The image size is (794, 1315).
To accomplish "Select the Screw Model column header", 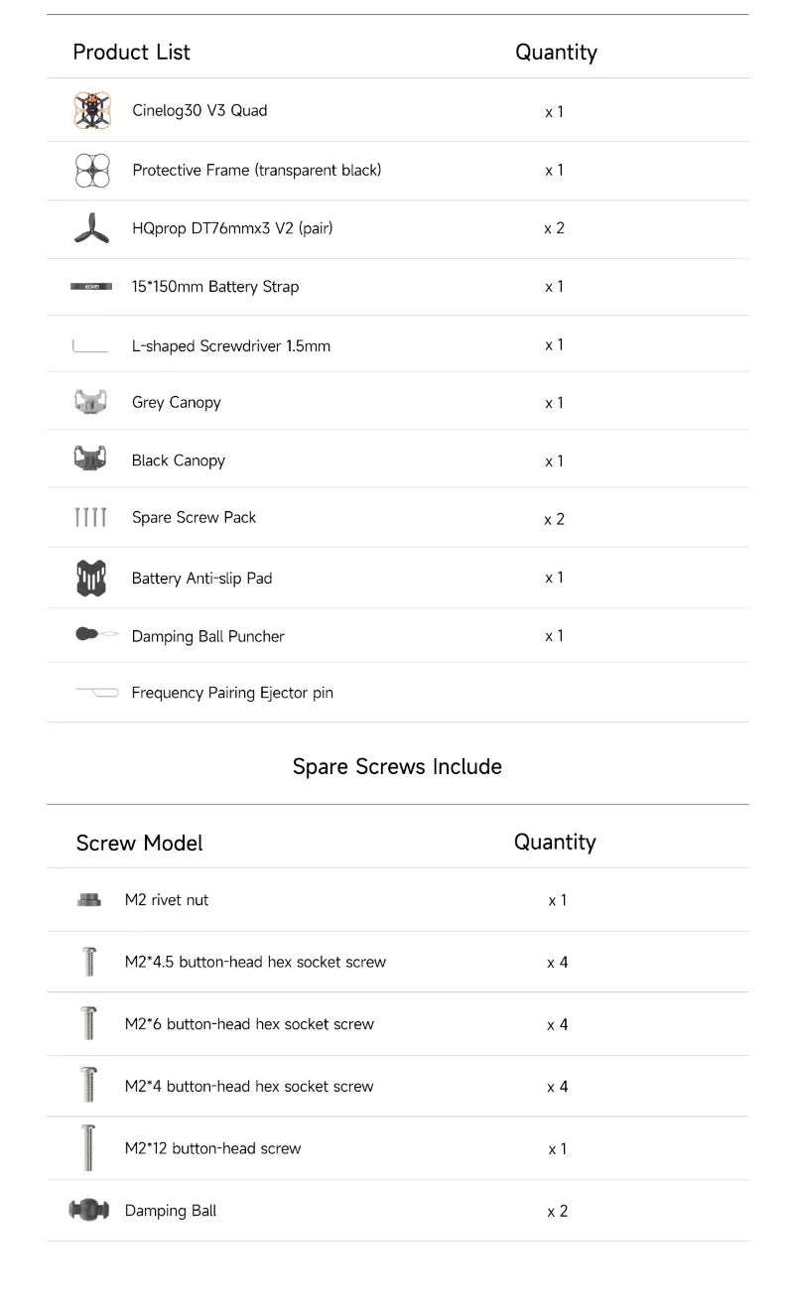I will [x=139, y=843].
